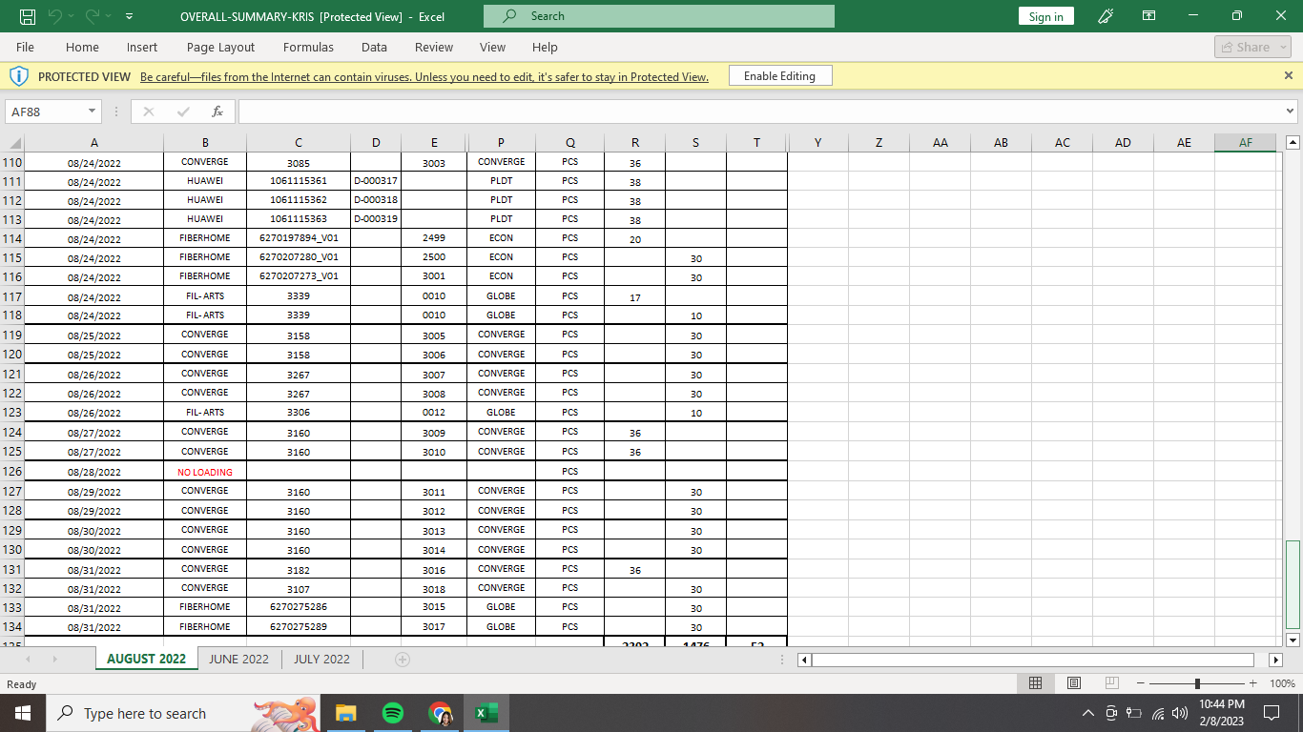Image resolution: width=1303 pixels, height=732 pixels.
Task: Open the Help ribbon tab
Action: [x=545, y=47]
